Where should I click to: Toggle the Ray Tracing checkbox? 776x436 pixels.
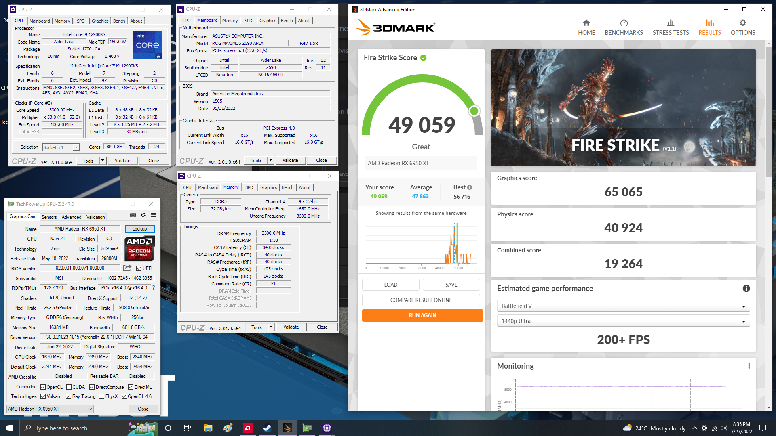click(x=68, y=396)
